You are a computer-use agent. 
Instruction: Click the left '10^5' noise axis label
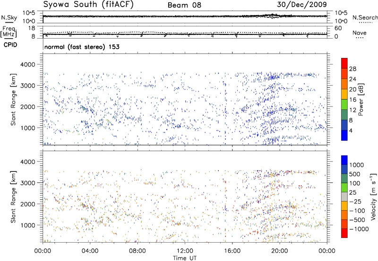pyautogui.click(x=29, y=13)
